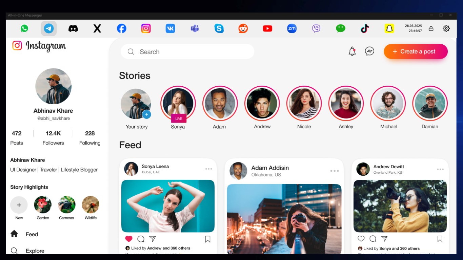Viewport: 463px width, 260px height.
Task: Select Explore in the left sidebar
Action: coord(35,251)
